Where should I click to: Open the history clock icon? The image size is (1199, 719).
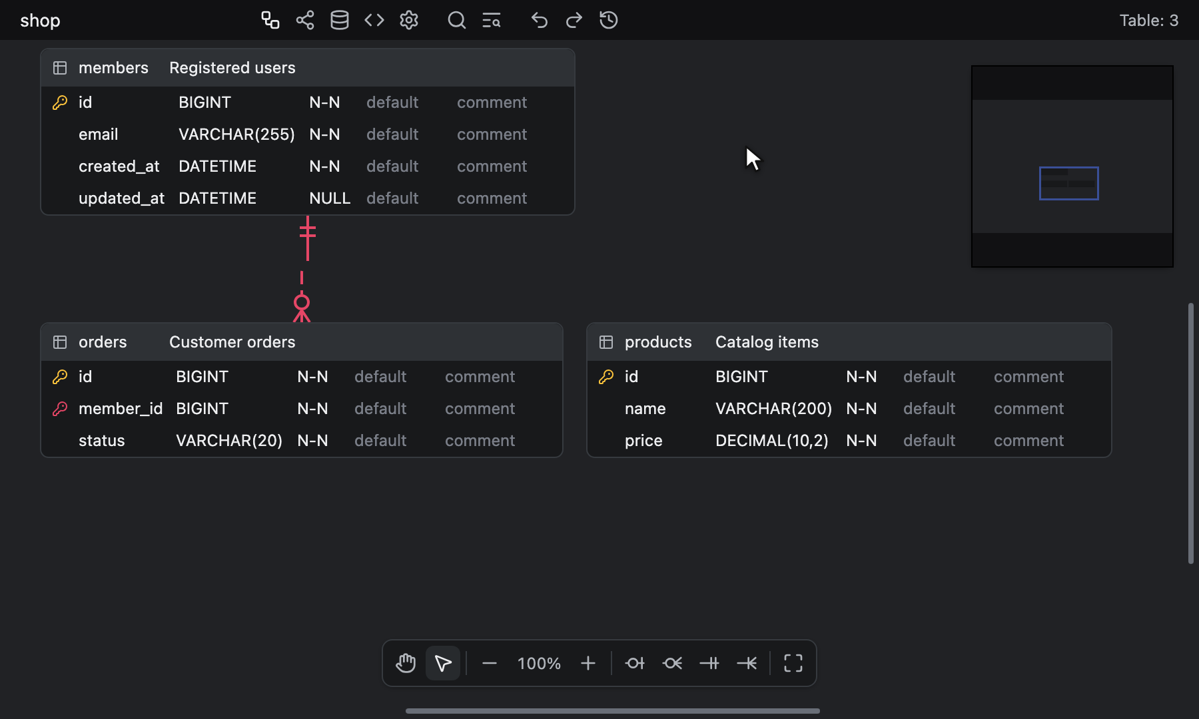coord(609,20)
